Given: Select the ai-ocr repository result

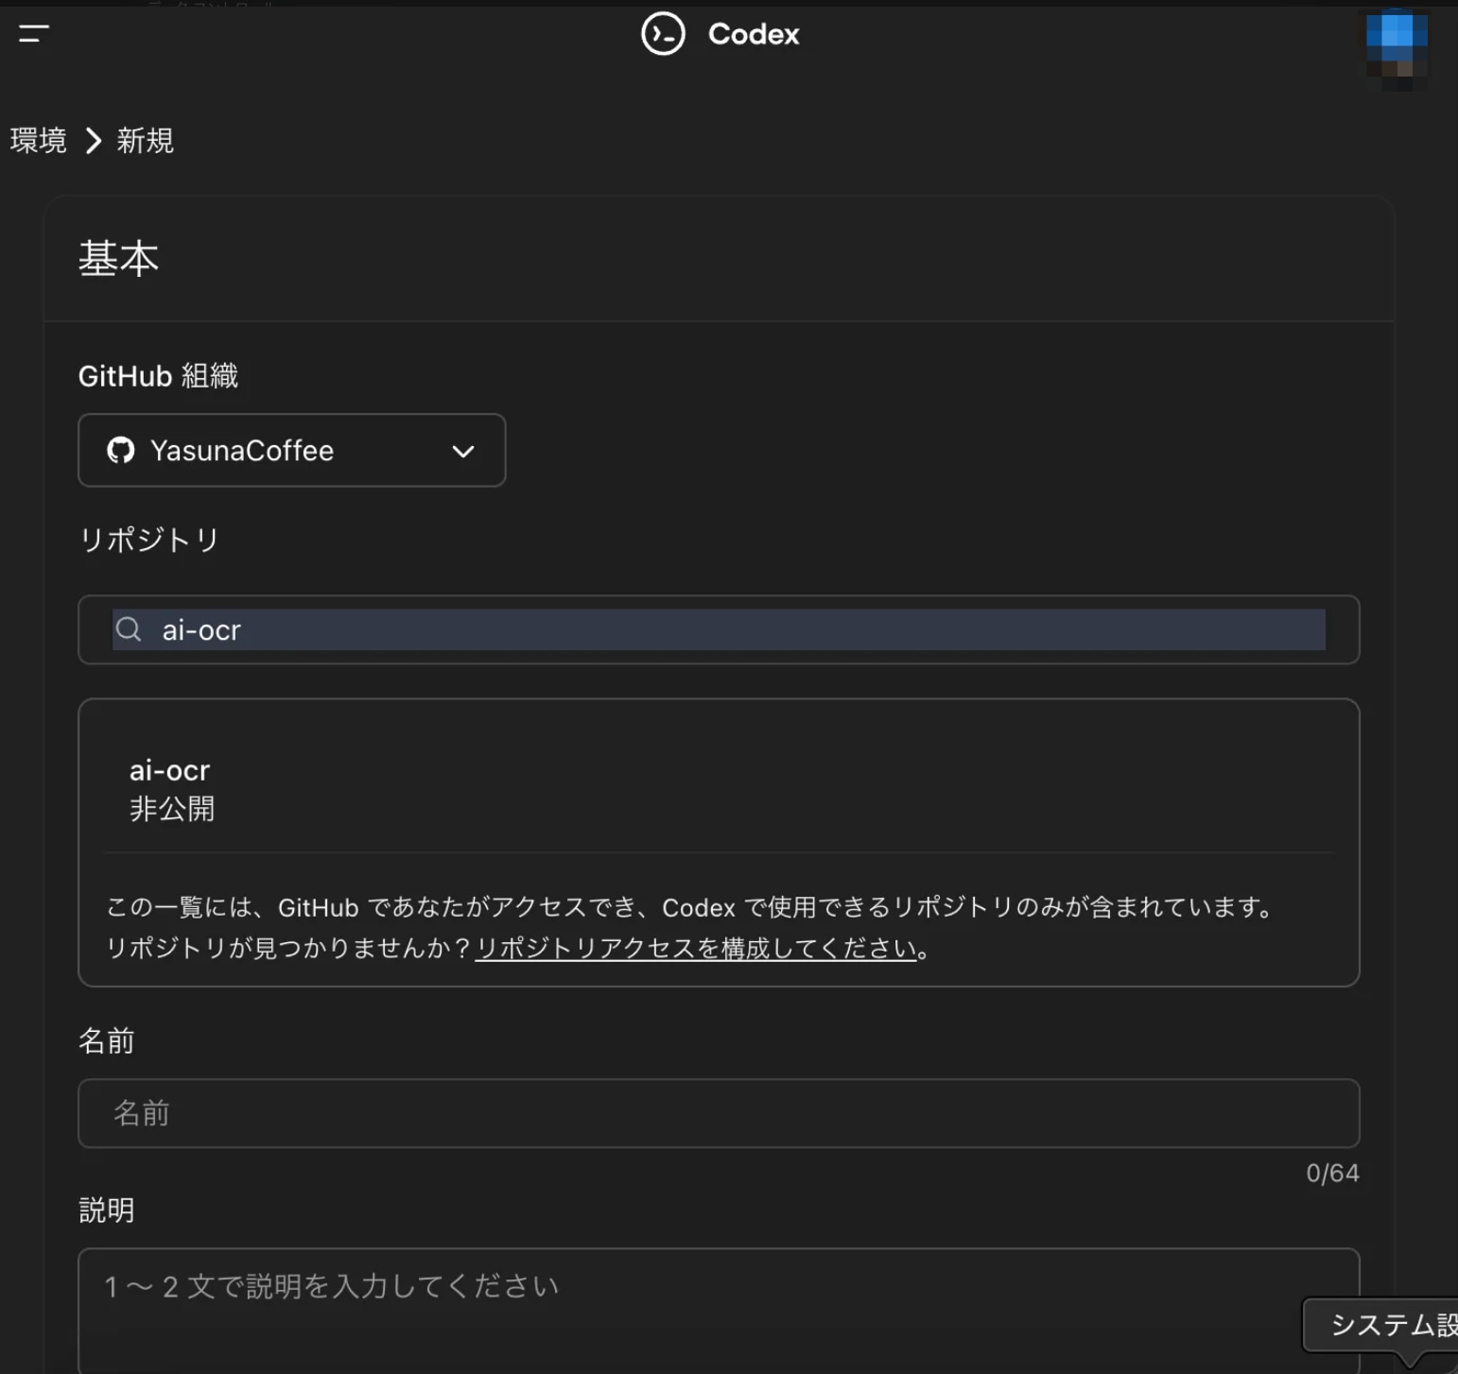Looking at the screenshot, I should [170, 771].
